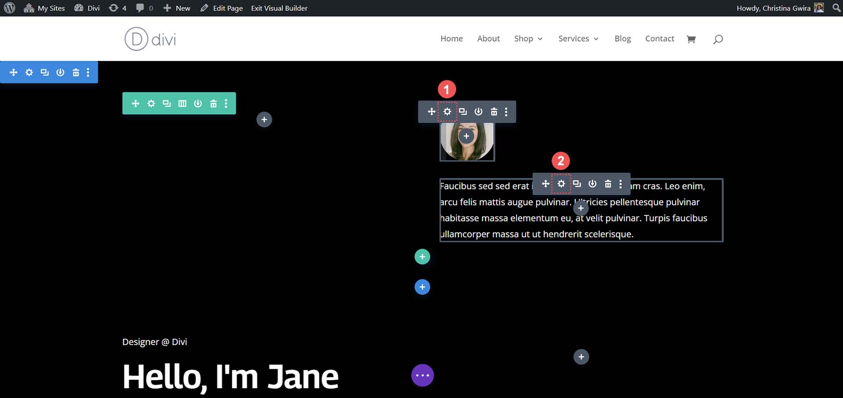Viewport: 843px width, 398px height.
Task: Click the header search magnifier icon
Action: pyautogui.click(x=717, y=39)
